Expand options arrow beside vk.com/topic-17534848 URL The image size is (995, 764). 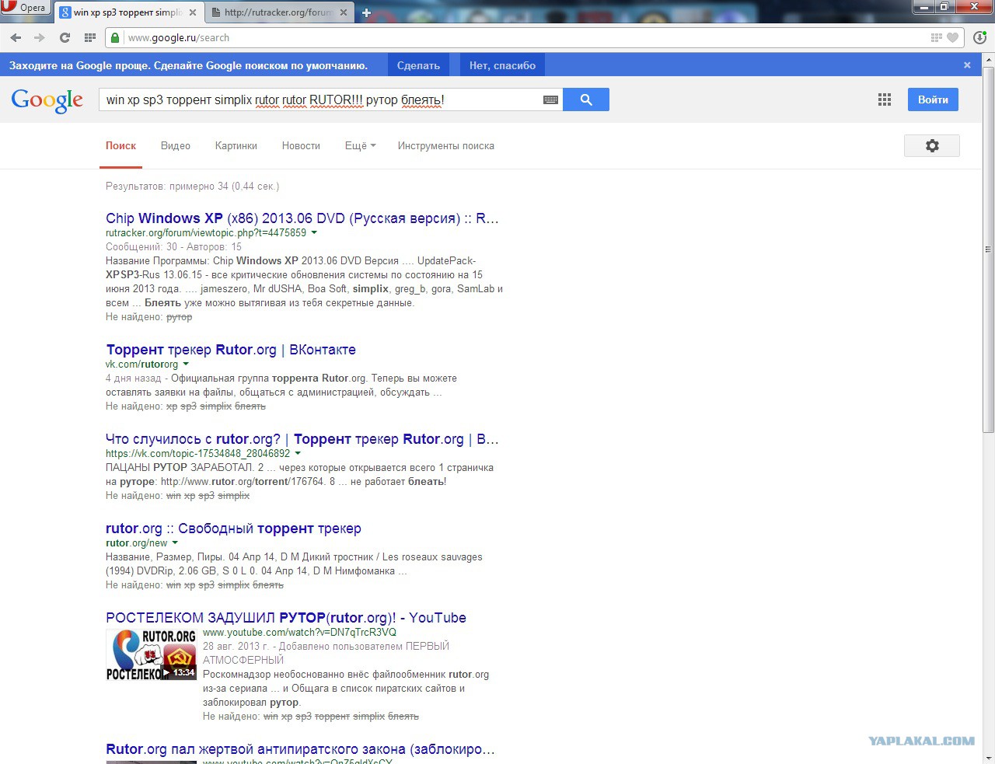(298, 453)
